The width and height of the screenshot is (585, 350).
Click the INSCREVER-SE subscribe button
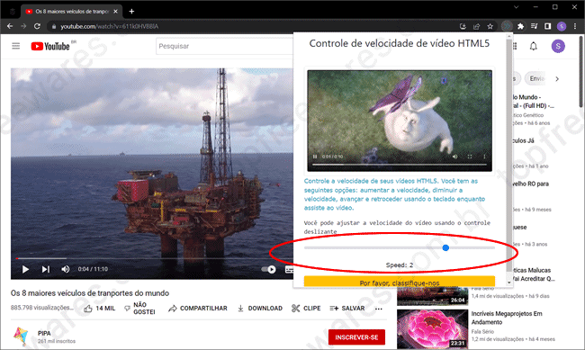tap(356, 337)
